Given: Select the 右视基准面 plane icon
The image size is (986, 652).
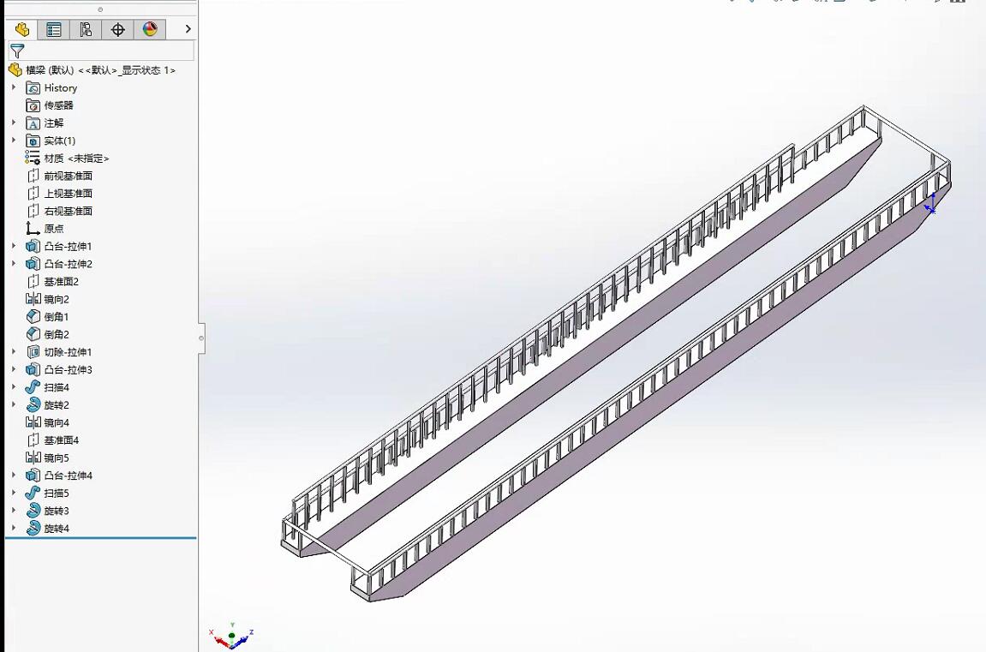Looking at the screenshot, I should (x=33, y=212).
